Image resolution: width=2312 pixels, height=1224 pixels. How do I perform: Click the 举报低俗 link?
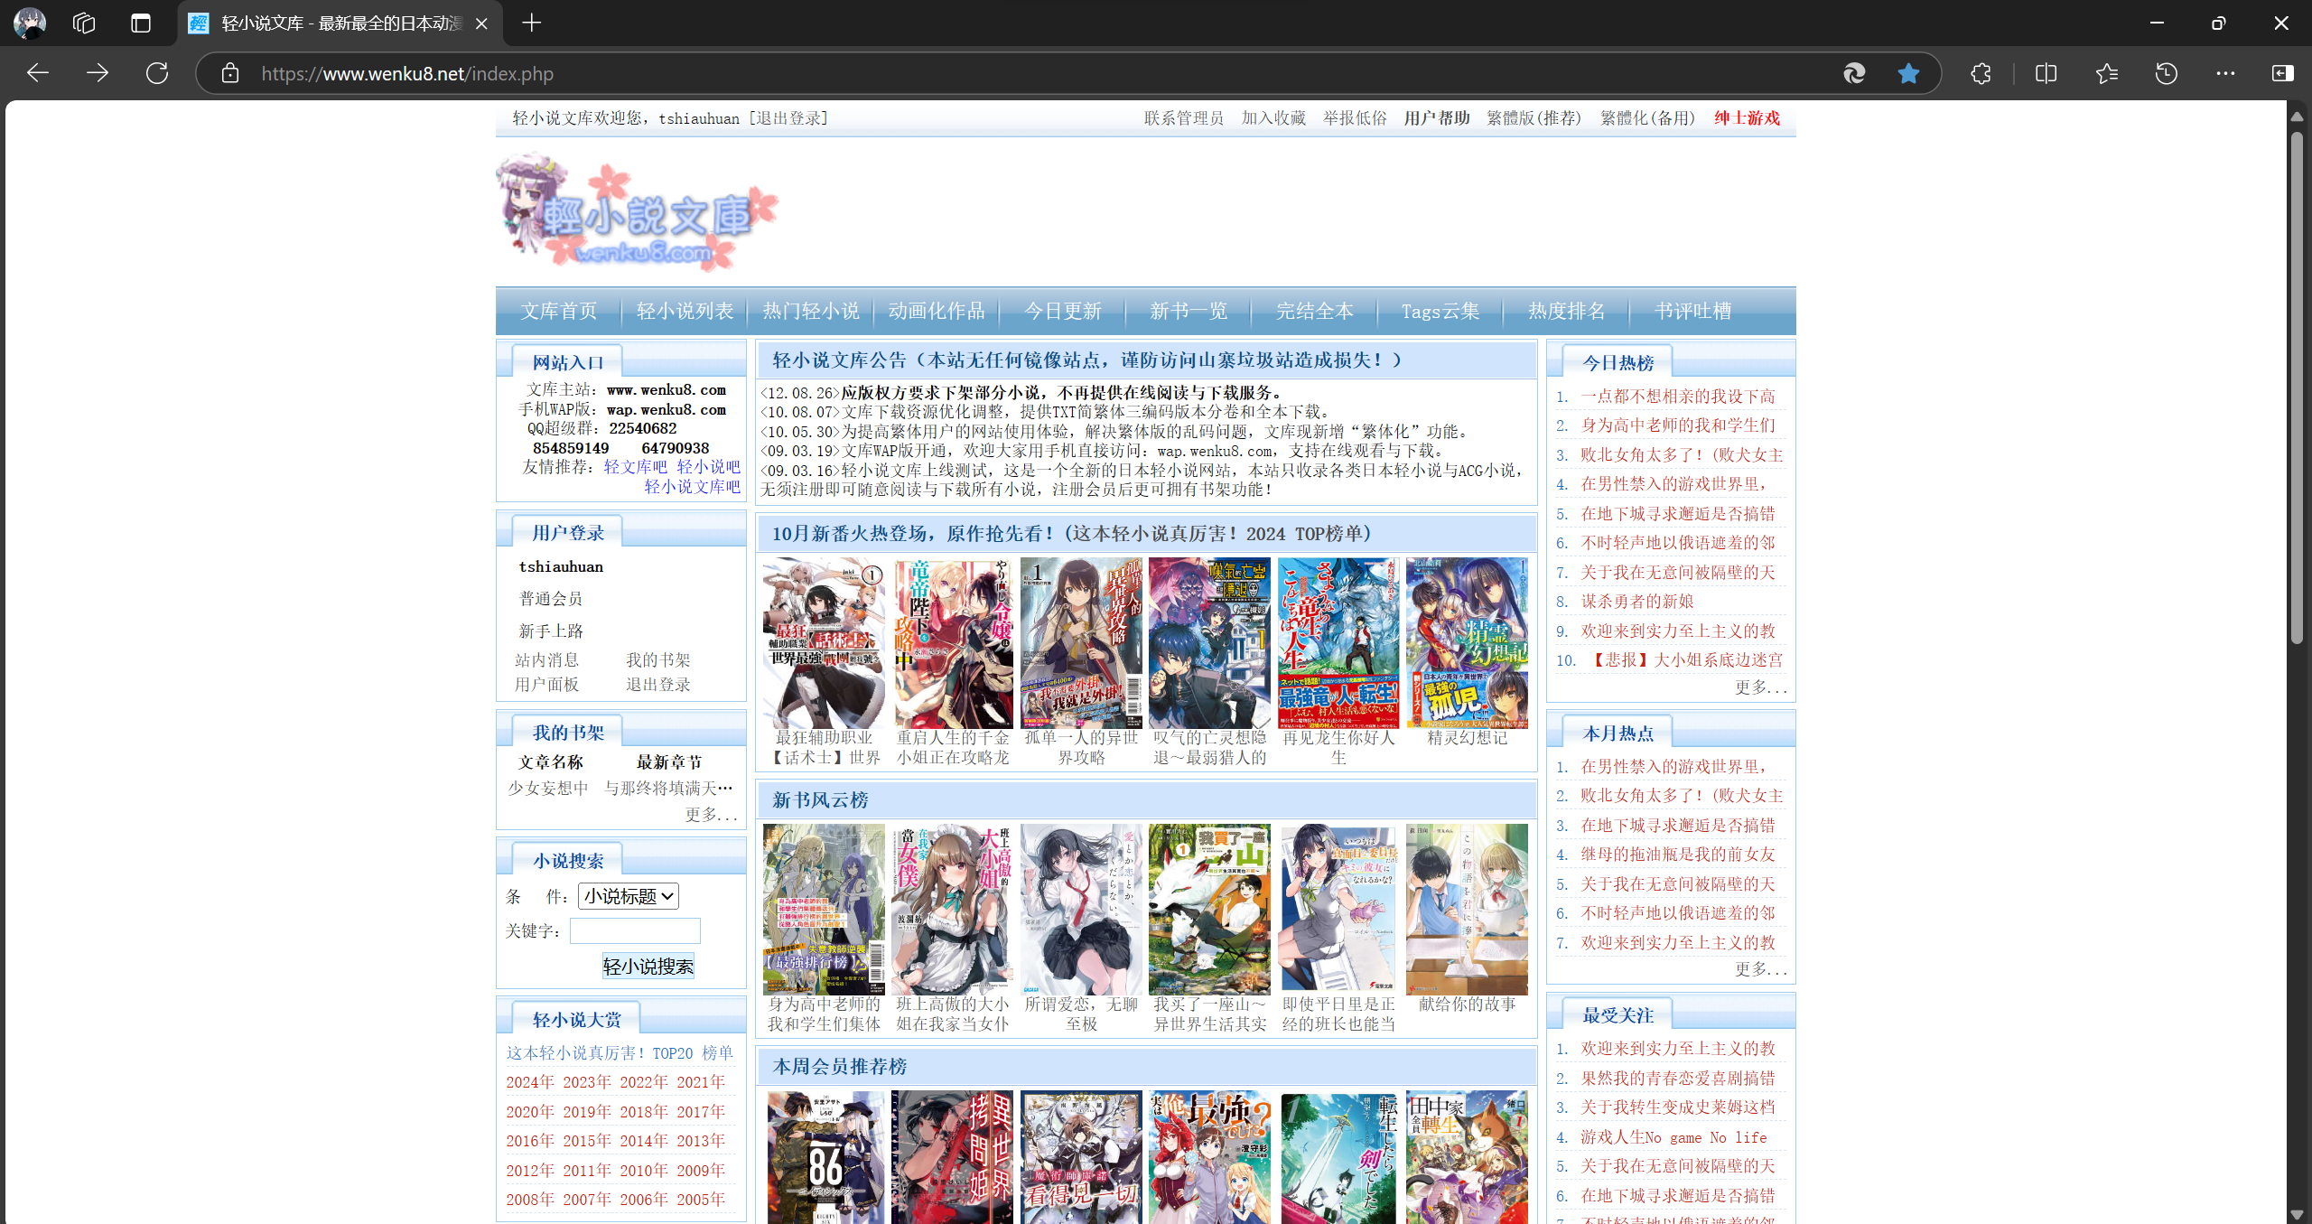(x=1355, y=118)
